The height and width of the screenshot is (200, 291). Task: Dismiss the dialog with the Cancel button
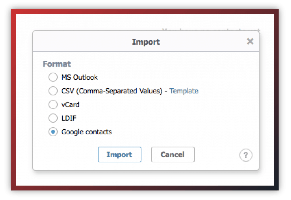pyautogui.click(x=173, y=155)
